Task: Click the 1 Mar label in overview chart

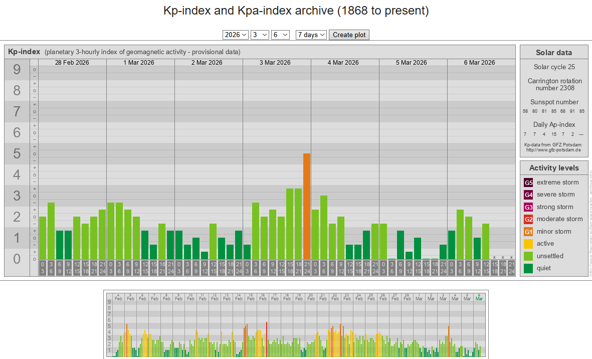Action: (419, 297)
